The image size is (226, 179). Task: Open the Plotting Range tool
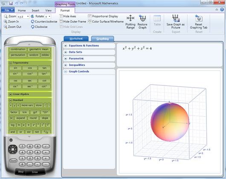pyautogui.click(x=130, y=22)
